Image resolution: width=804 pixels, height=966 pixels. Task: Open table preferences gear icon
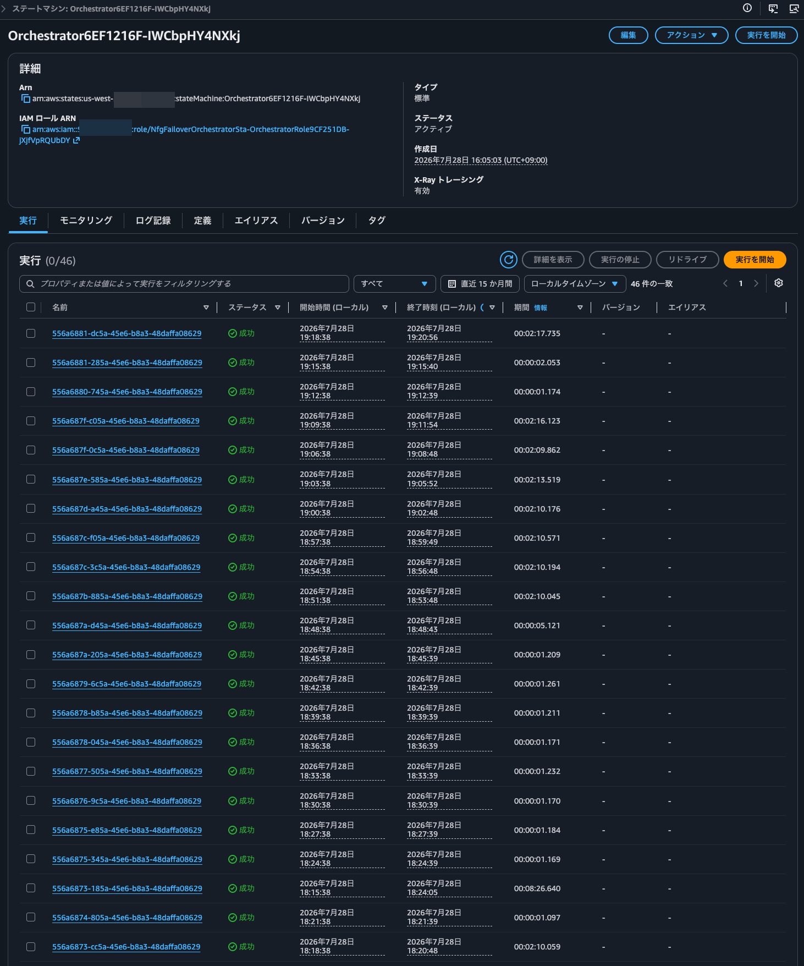(778, 283)
